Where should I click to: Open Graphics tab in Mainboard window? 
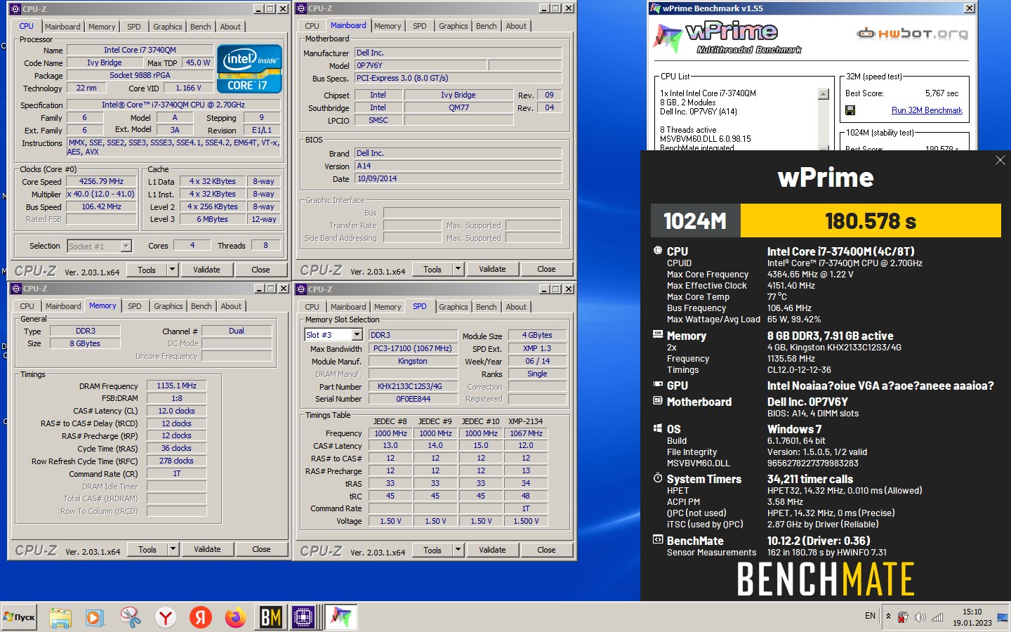pyautogui.click(x=453, y=26)
